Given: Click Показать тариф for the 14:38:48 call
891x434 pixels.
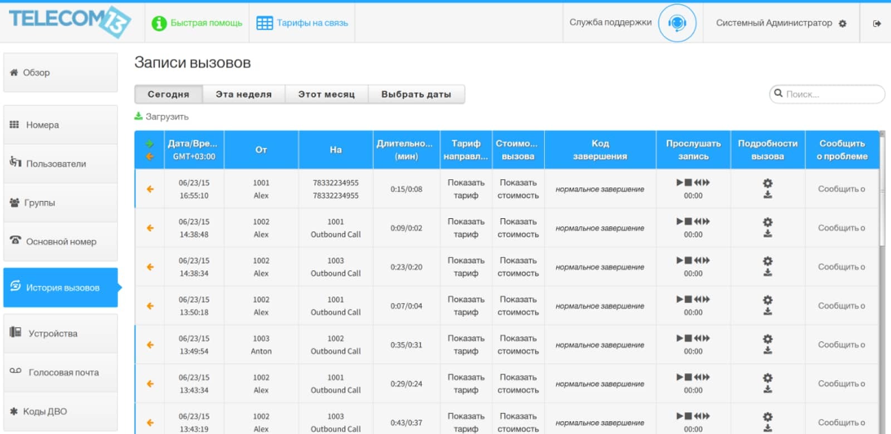Looking at the screenshot, I should point(466,228).
